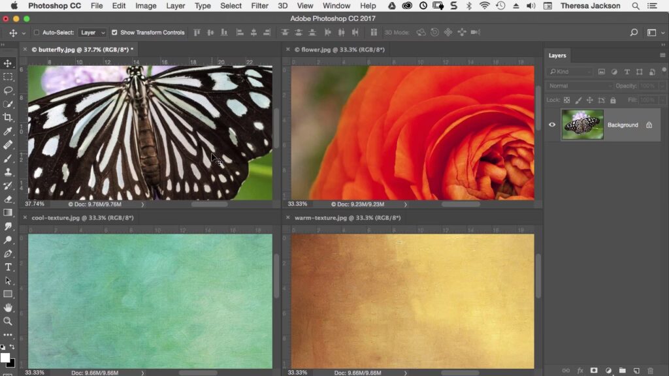Choose the Type tool
The width and height of the screenshot is (669, 376).
coord(8,267)
